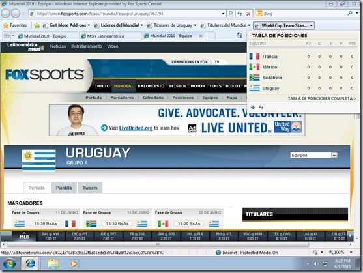This screenshot has height=273, width=363.
Task: Click inside the Bing search box
Action: tap(304, 14)
